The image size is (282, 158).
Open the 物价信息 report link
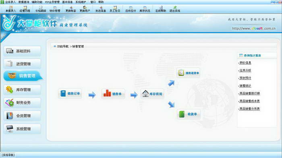tap(245, 63)
